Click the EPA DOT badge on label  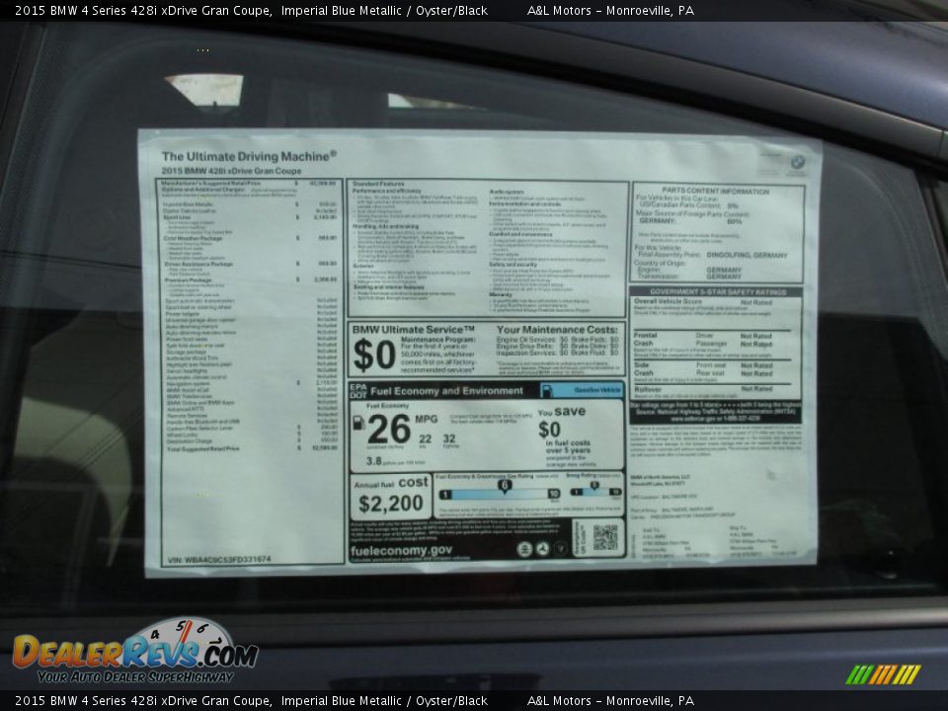(357, 391)
